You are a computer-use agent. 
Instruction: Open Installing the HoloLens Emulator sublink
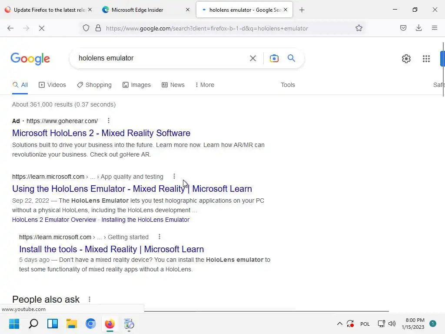[x=145, y=220]
